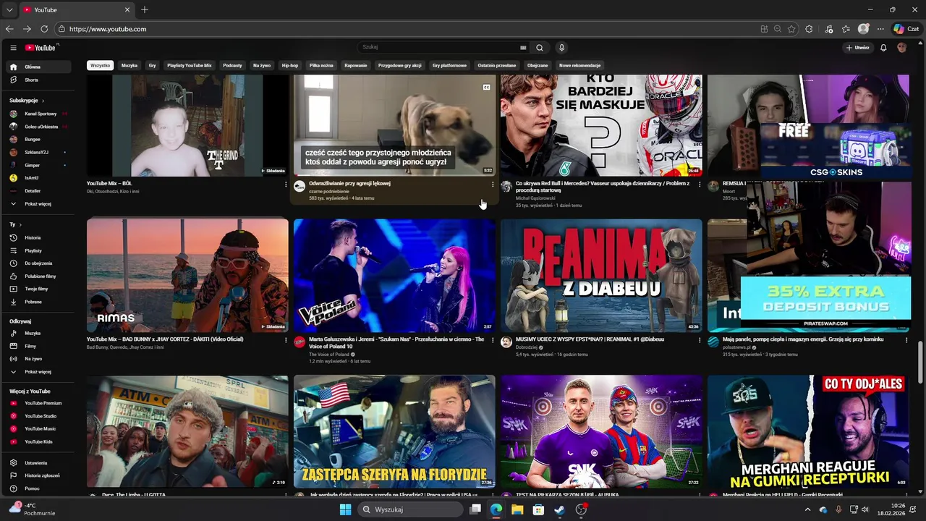Open Ustawienia settings in sidebar
Image resolution: width=926 pixels, height=521 pixels.
[40, 462]
